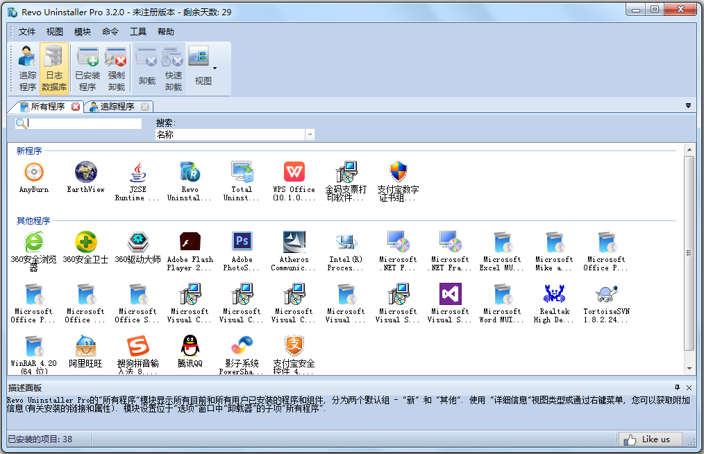Click the 新程序 group header
This screenshot has width=704, height=454.
29,151
